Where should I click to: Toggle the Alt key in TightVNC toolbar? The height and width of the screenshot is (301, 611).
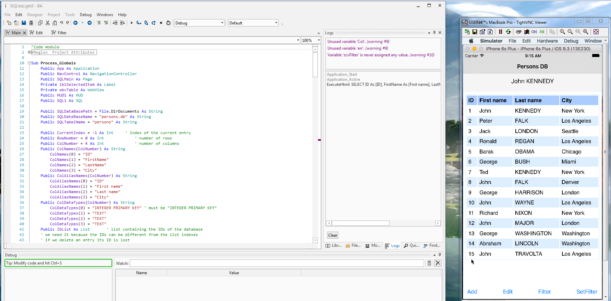(542, 32)
